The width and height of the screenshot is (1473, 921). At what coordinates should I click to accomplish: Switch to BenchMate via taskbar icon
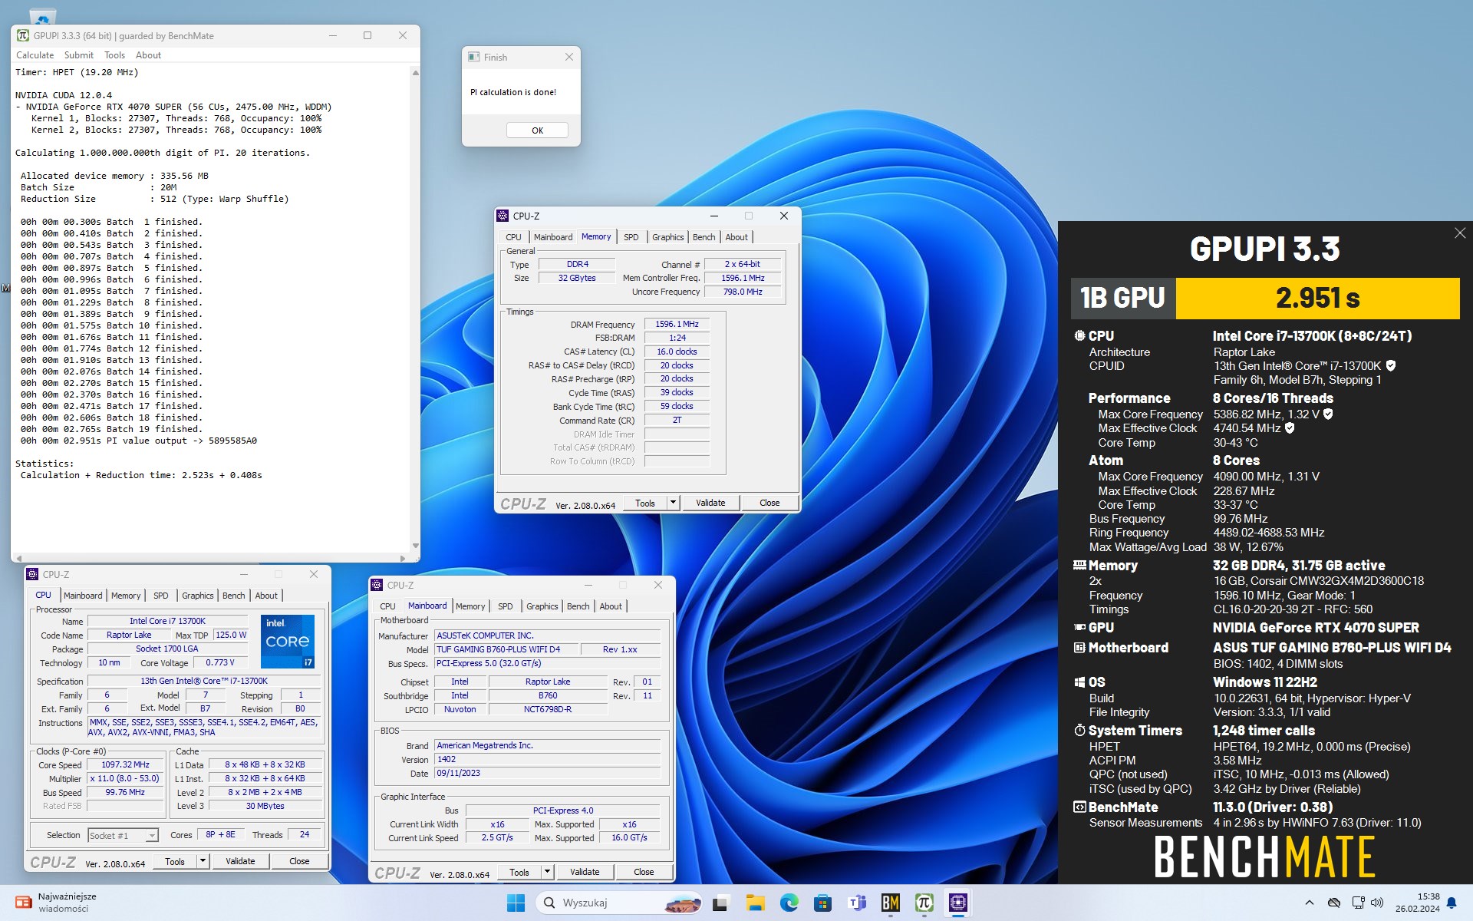click(890, 903)
